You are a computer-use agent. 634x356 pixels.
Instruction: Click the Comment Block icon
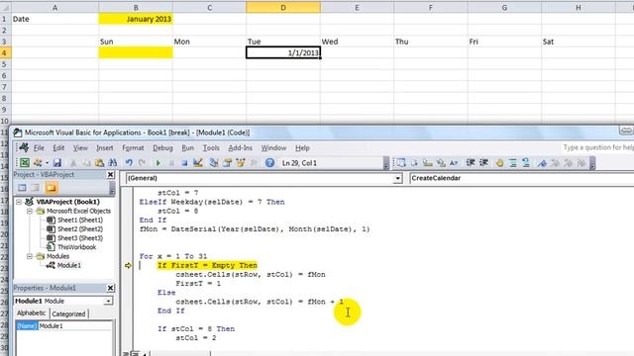coord(513,162)
